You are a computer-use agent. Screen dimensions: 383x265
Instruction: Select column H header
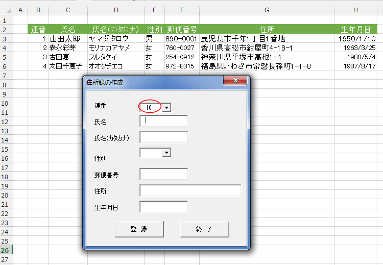(x=355, y=10)
